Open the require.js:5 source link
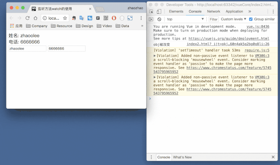This screenshot has width=280, height=165. tap(257, 50)
